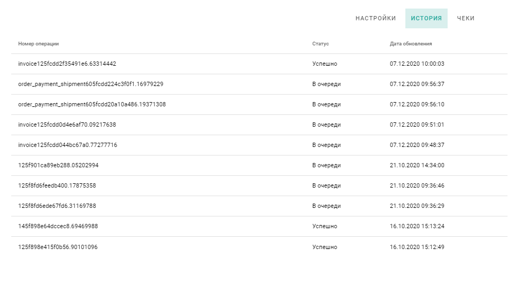The image size is (515, 295).
Task: Select operation 145f898e64dccec8.69469988
Action: (x=58, y=227)
